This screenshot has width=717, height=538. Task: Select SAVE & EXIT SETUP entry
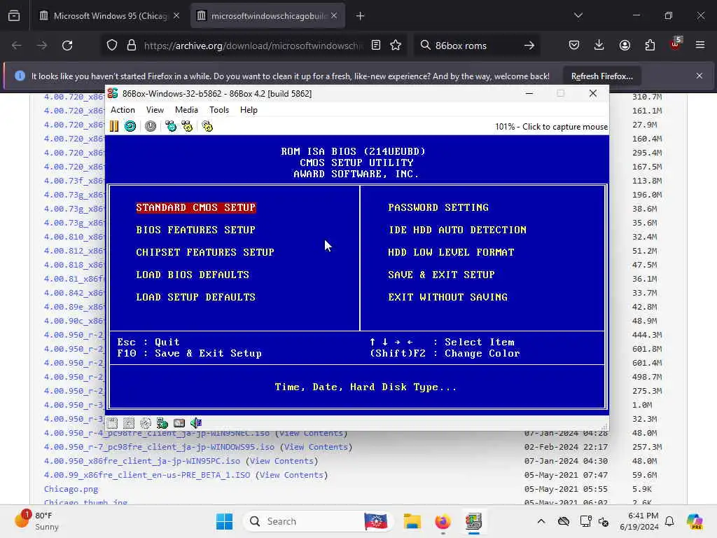pos(441,275)
